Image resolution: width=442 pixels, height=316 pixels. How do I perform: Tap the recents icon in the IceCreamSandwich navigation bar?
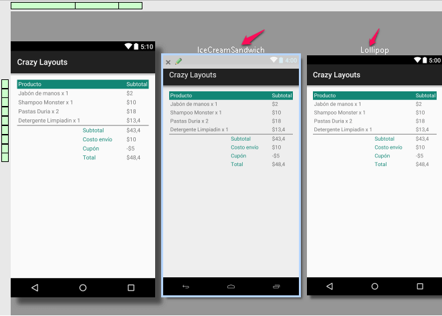[276, 287]
